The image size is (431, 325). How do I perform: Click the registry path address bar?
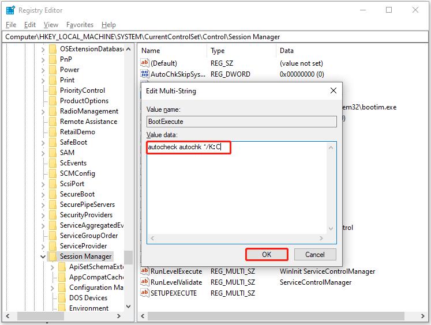215,37
